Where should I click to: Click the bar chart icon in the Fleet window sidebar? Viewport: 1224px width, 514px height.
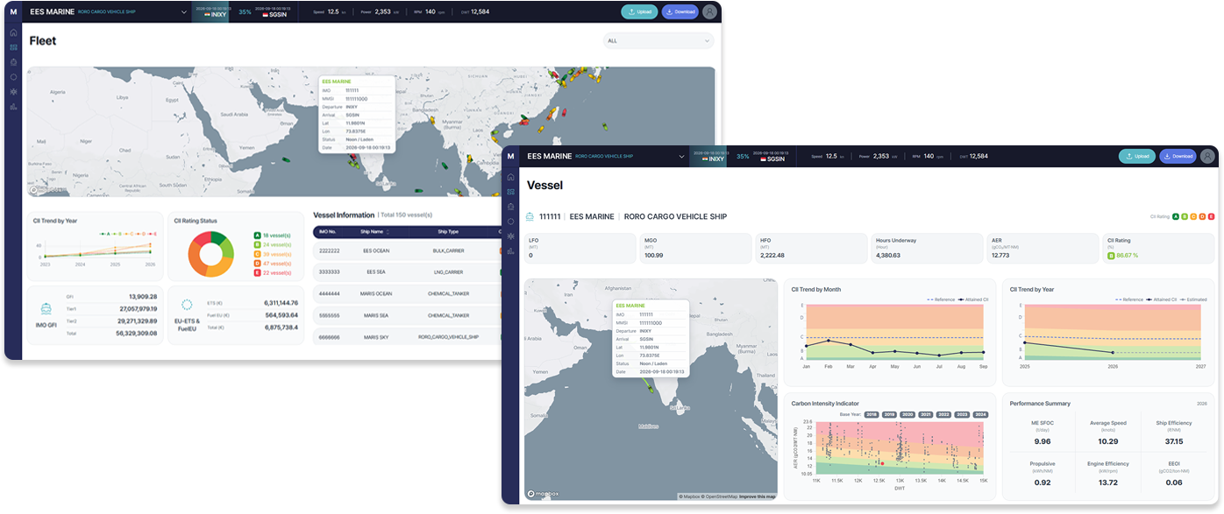13,106
